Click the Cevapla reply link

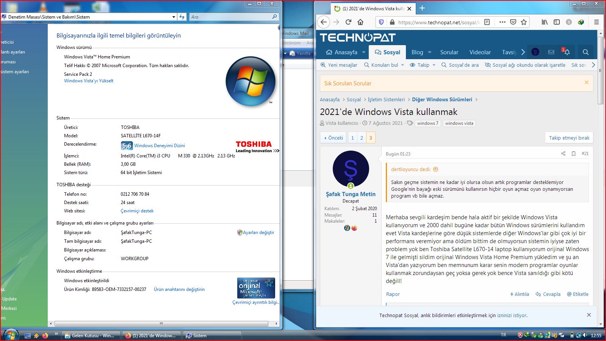pyautogui.click(x=548, y=294)
